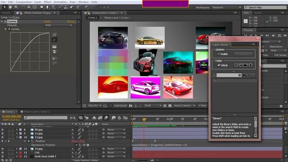Toggle the Full Screen checkbox in Preview

click(x=272, y=55)
